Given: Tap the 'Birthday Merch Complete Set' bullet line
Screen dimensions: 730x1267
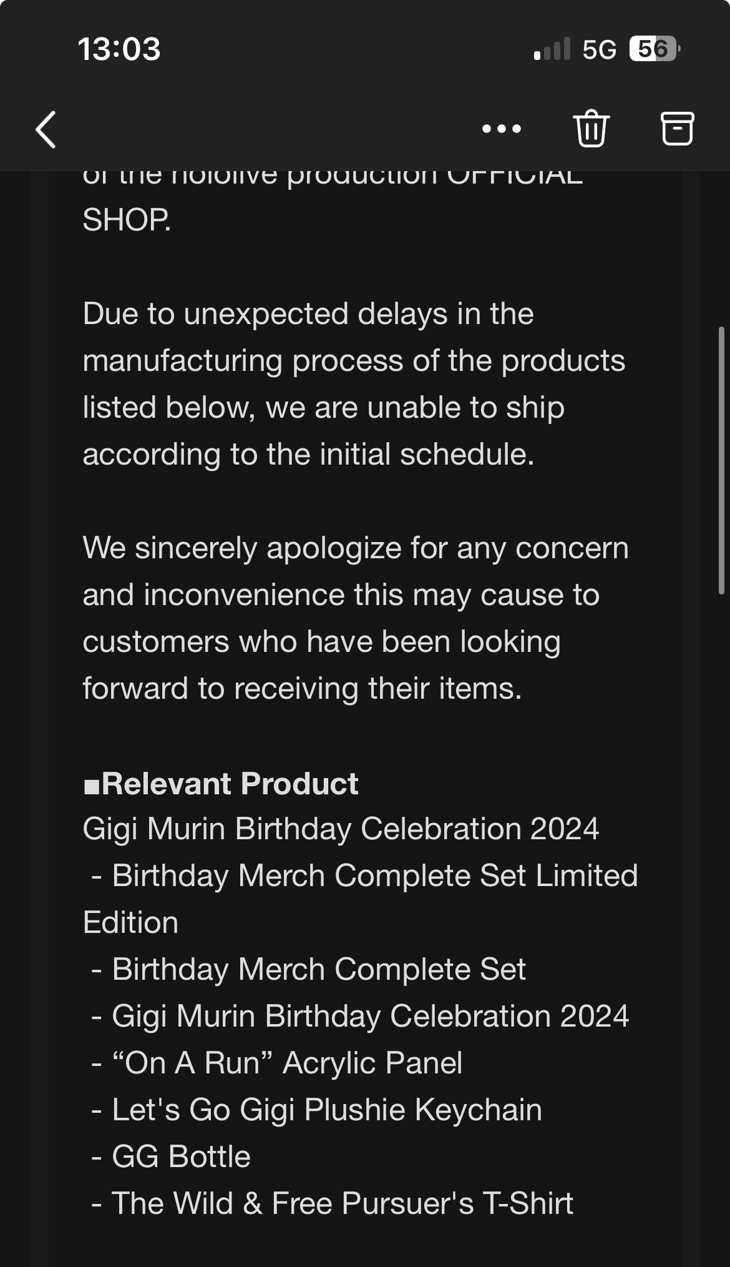Looking at the screenshot, I should [x=318, y=969].
